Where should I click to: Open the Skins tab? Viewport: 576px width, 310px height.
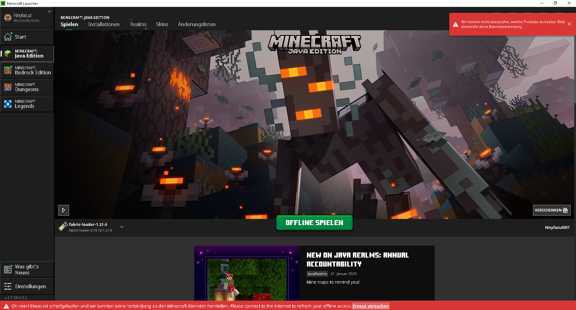[162, 24]
